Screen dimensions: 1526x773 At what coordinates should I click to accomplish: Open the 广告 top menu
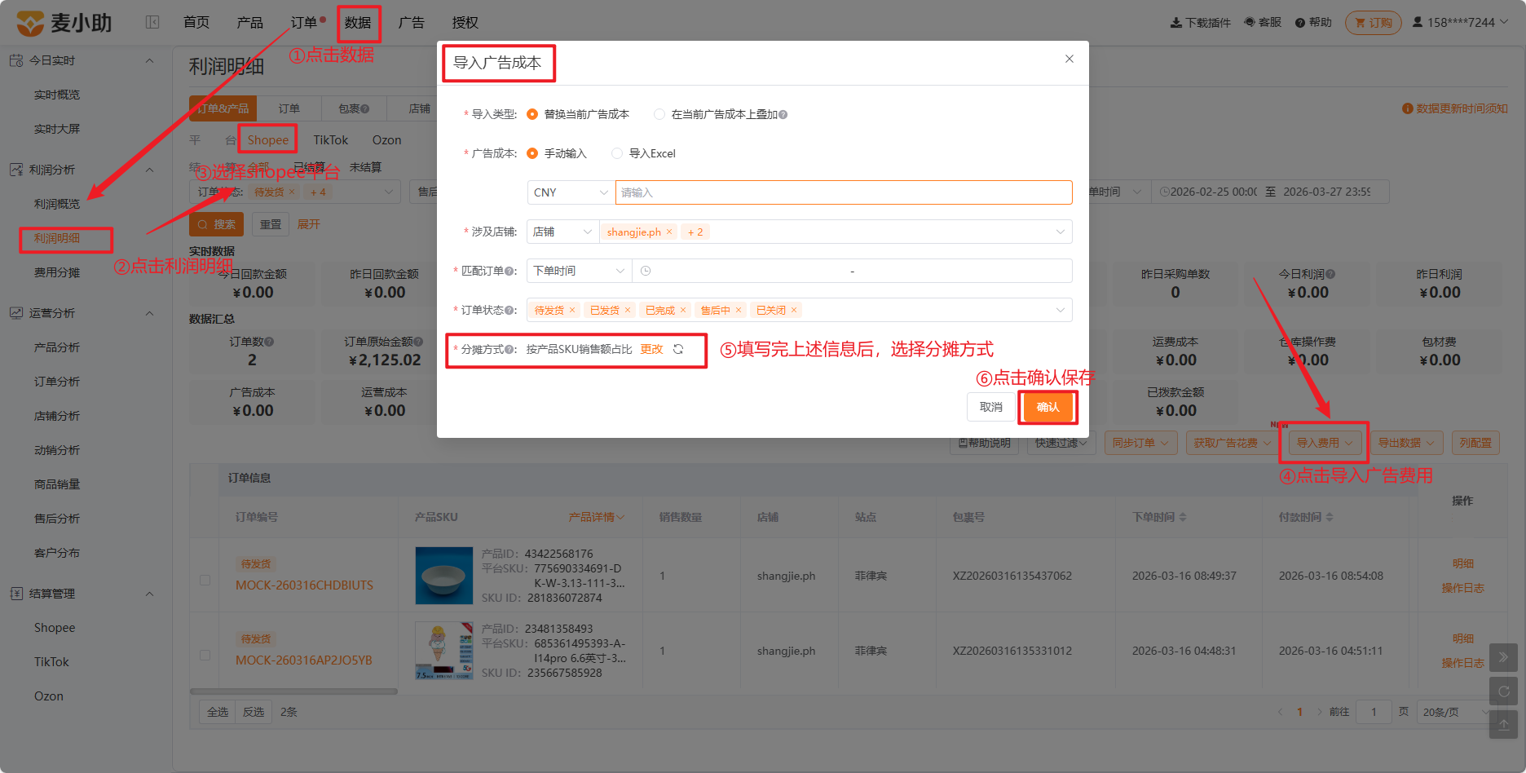[x=411, y=22]
